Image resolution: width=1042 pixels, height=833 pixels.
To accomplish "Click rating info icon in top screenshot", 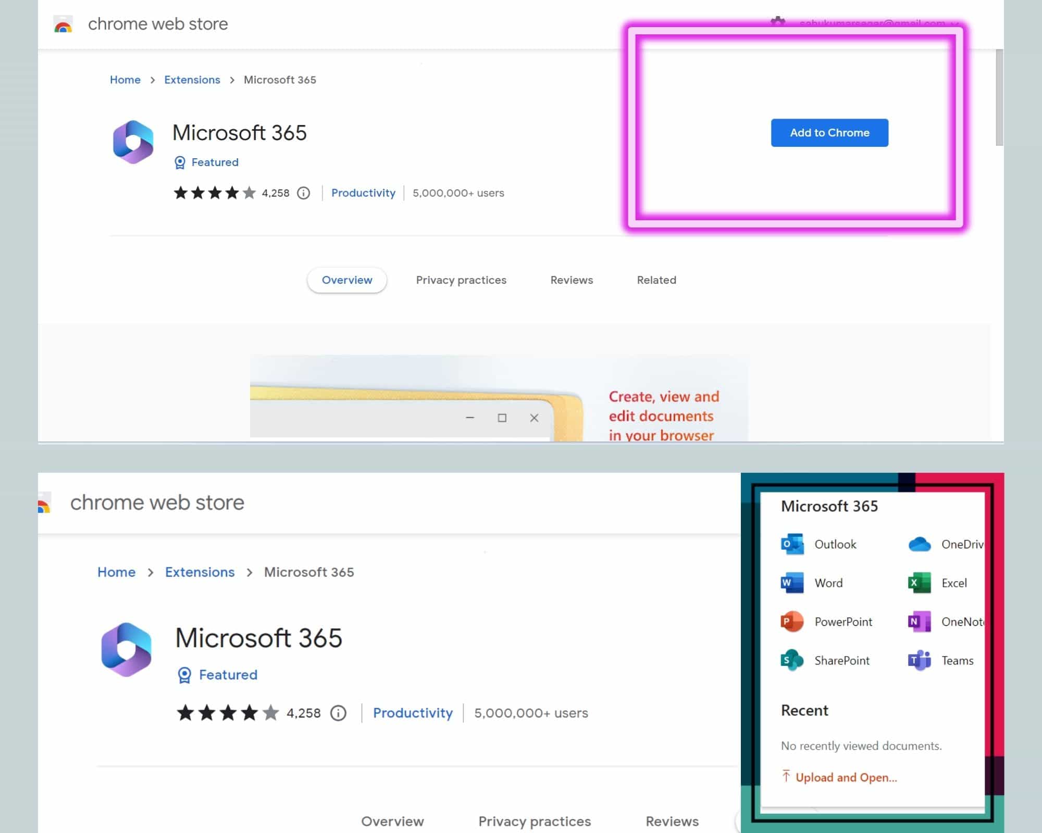I will [303, 193].
